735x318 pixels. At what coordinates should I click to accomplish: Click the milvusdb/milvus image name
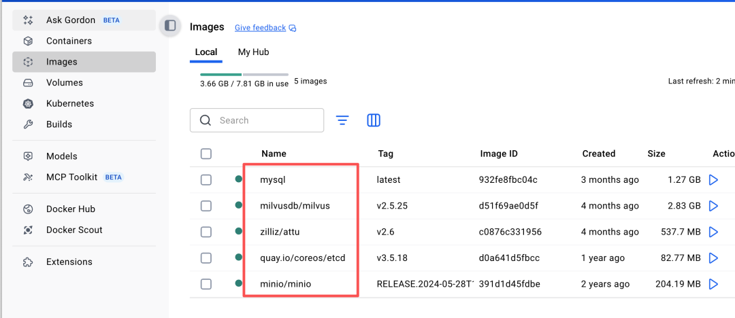point(295,206)
